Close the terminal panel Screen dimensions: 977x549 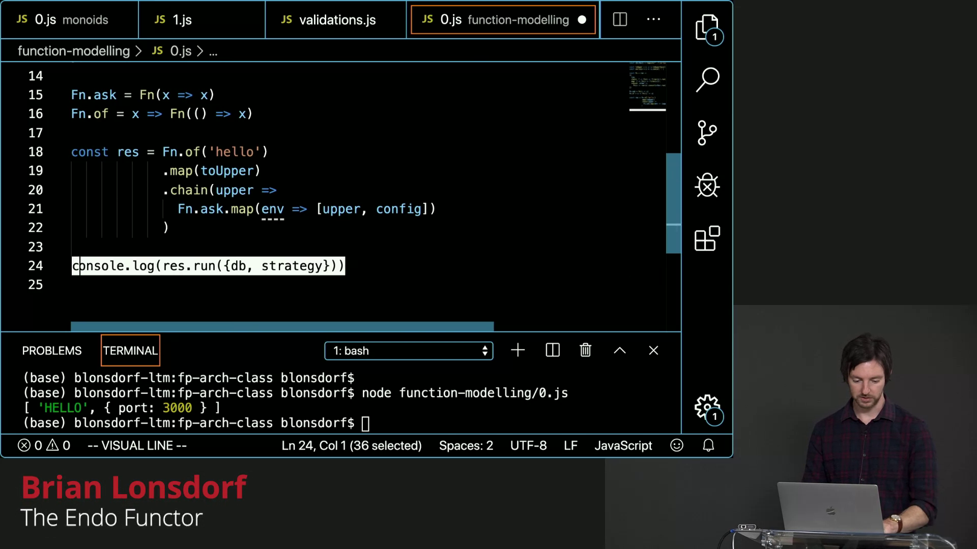653,350
